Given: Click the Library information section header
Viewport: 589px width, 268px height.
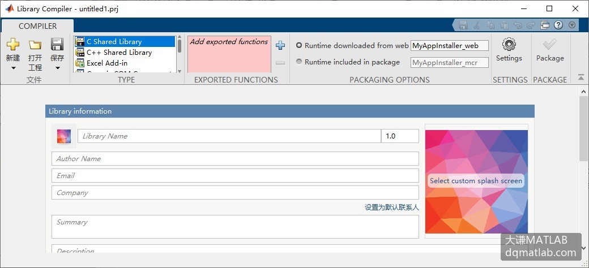Looking at the screenshot, I should [x=289, y=111].
